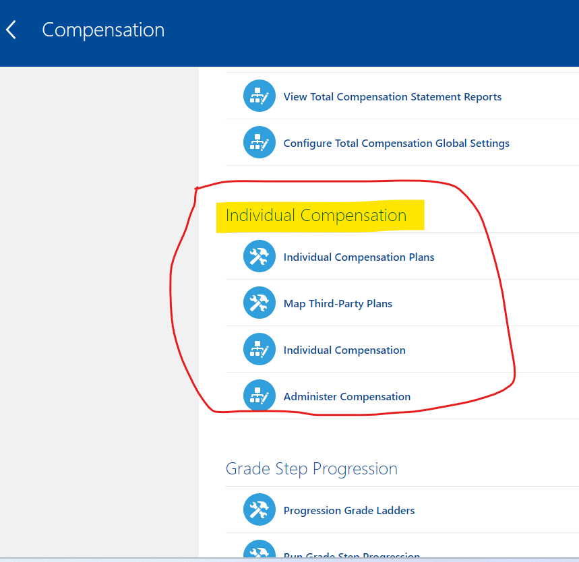This screenshot has width=579, height=562.
Task: Click the back arrow in the header
Action: tap(11, 30)
